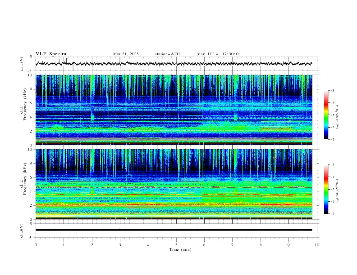Screen dimensions: 357x275
Task: Click the "station=ATH" header label
Action: point(167,54)
